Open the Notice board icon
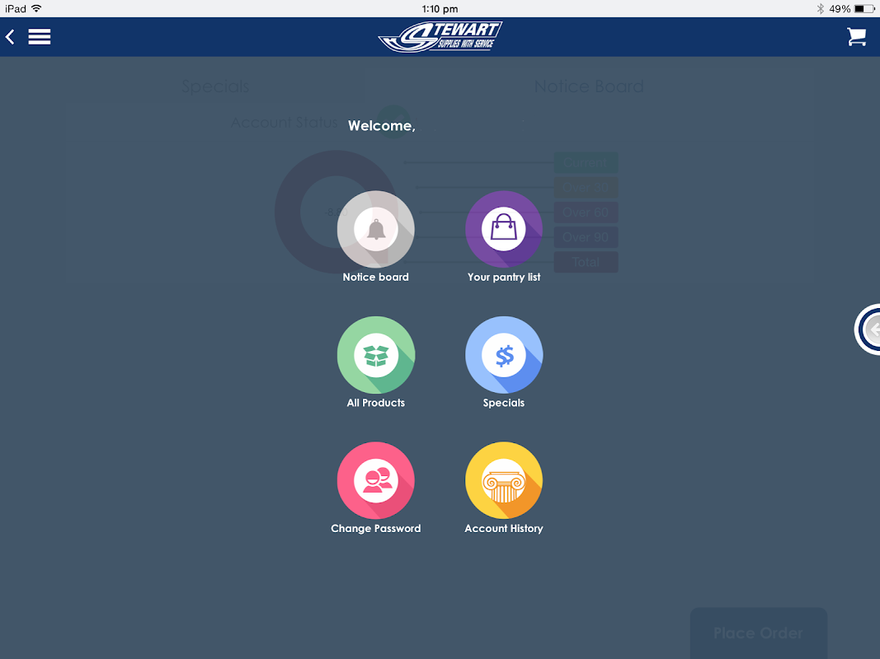Image resolution: width=880 pixels, height=659 pixels. [x=375, y=229]
